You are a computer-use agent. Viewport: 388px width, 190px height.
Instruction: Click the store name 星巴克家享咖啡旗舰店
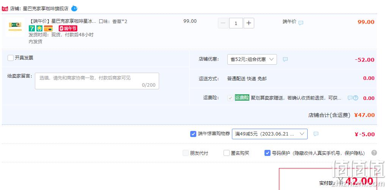45,9
